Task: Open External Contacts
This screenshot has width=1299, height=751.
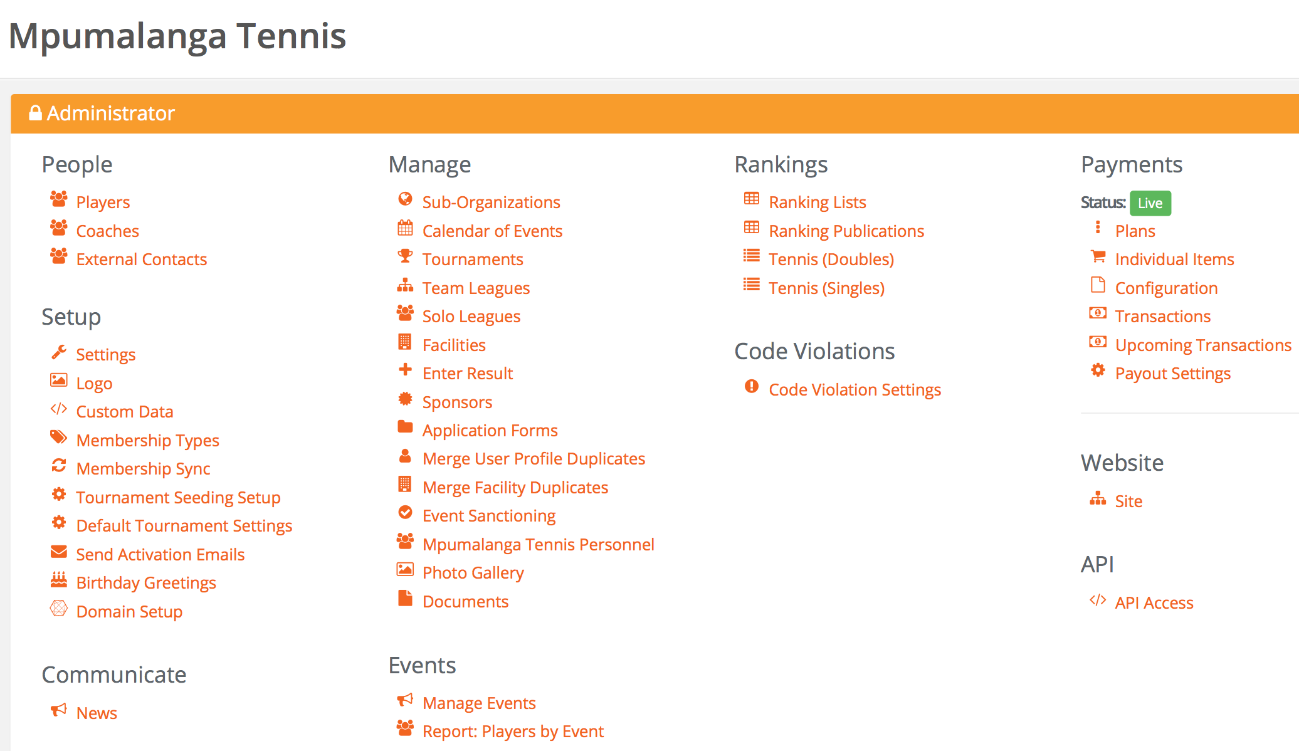Action: point(142,259)
